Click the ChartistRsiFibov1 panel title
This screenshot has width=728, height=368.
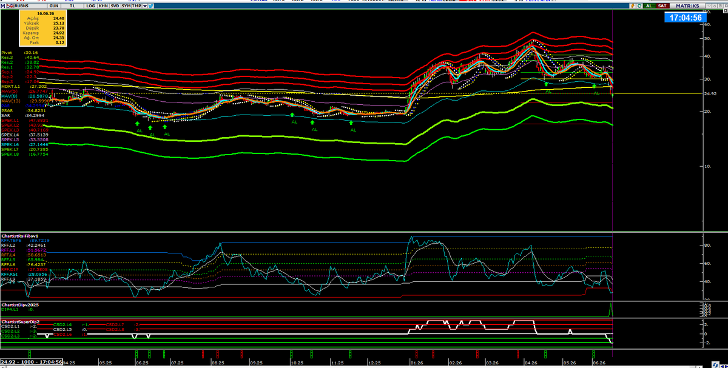20,236
